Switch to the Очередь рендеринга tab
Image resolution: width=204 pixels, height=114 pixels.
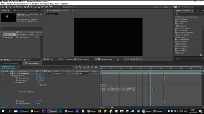click(11, 63)
